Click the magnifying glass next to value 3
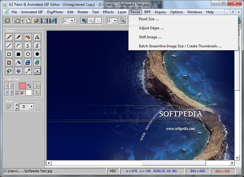The height and width of the screenshot is (177, 244). click(x=122, y=21)
